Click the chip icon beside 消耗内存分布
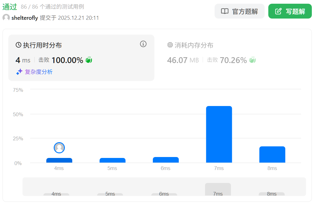The width and height of the screenshot is (314, 204). click(170, 45)
